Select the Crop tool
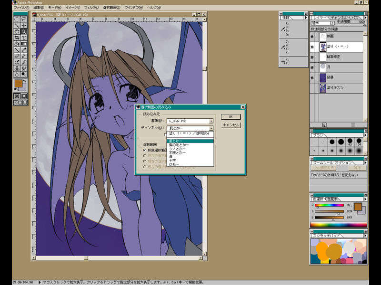The height and width of the screenshot is (285, 381). click(x=17, y=38)
